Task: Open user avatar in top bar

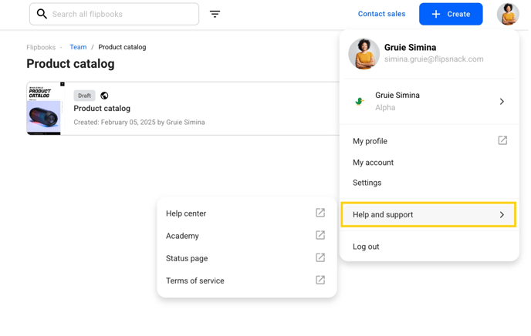Action: click(x=508, y=14)
